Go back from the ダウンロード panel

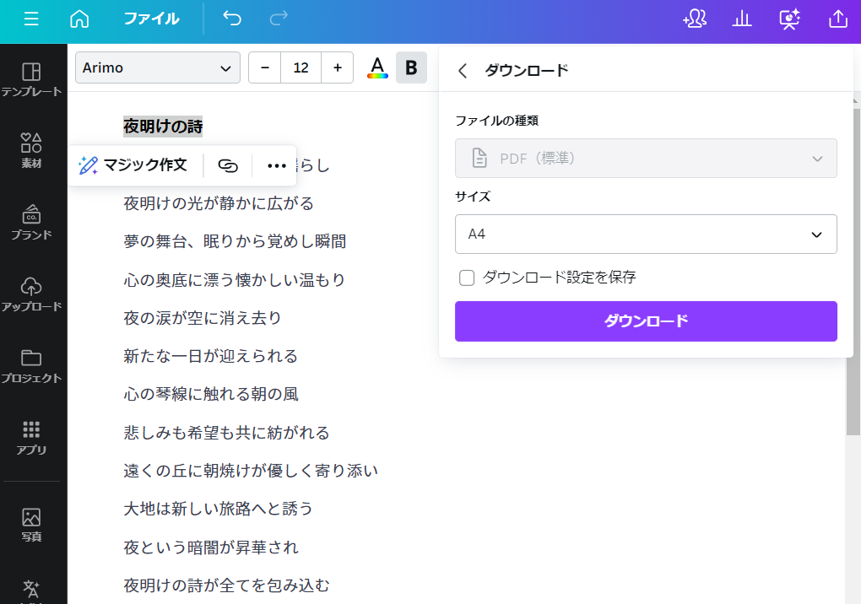point(463,71)
